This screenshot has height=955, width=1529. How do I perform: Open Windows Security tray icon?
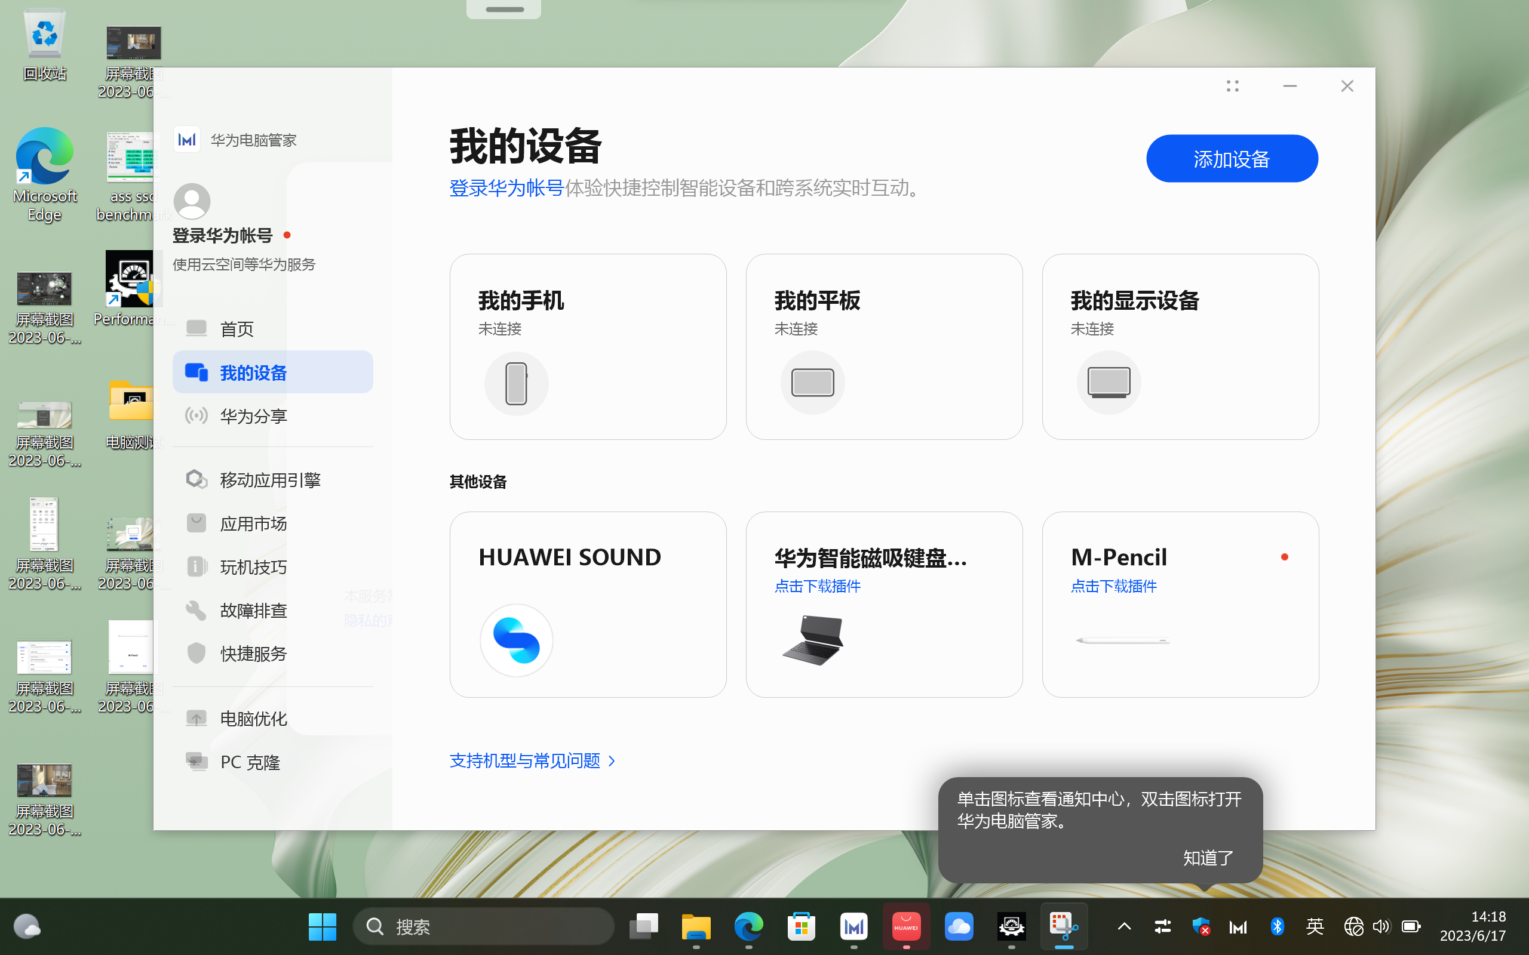pos(1201,926)
